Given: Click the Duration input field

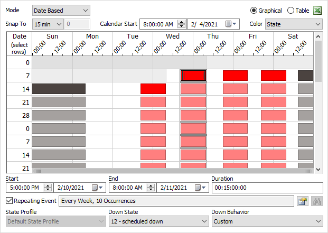Looking at the screenshot, I should point(267,188).
